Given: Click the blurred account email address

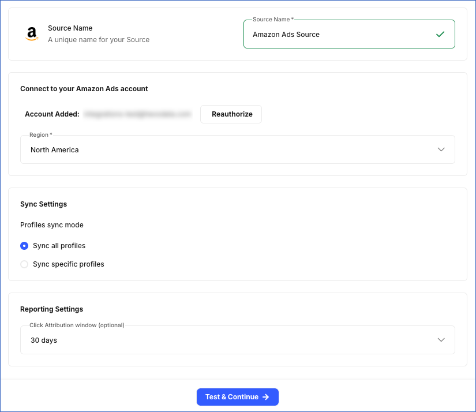Looking at the screenshot, I should (137, 114).
